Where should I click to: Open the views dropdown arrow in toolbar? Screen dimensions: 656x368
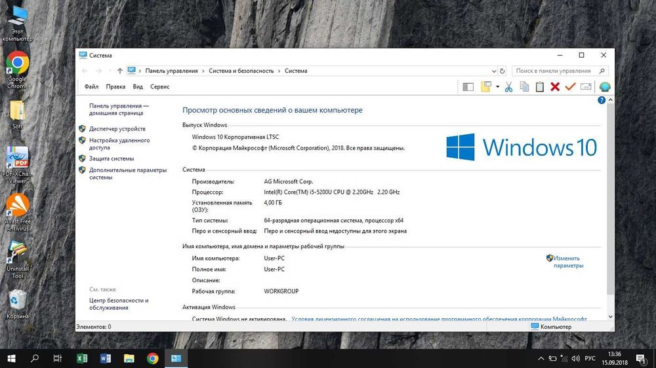tap(497, 87)
